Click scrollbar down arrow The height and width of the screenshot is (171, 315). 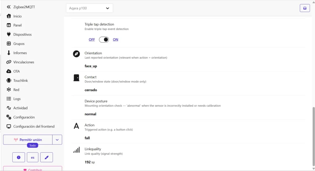point(313,169)
